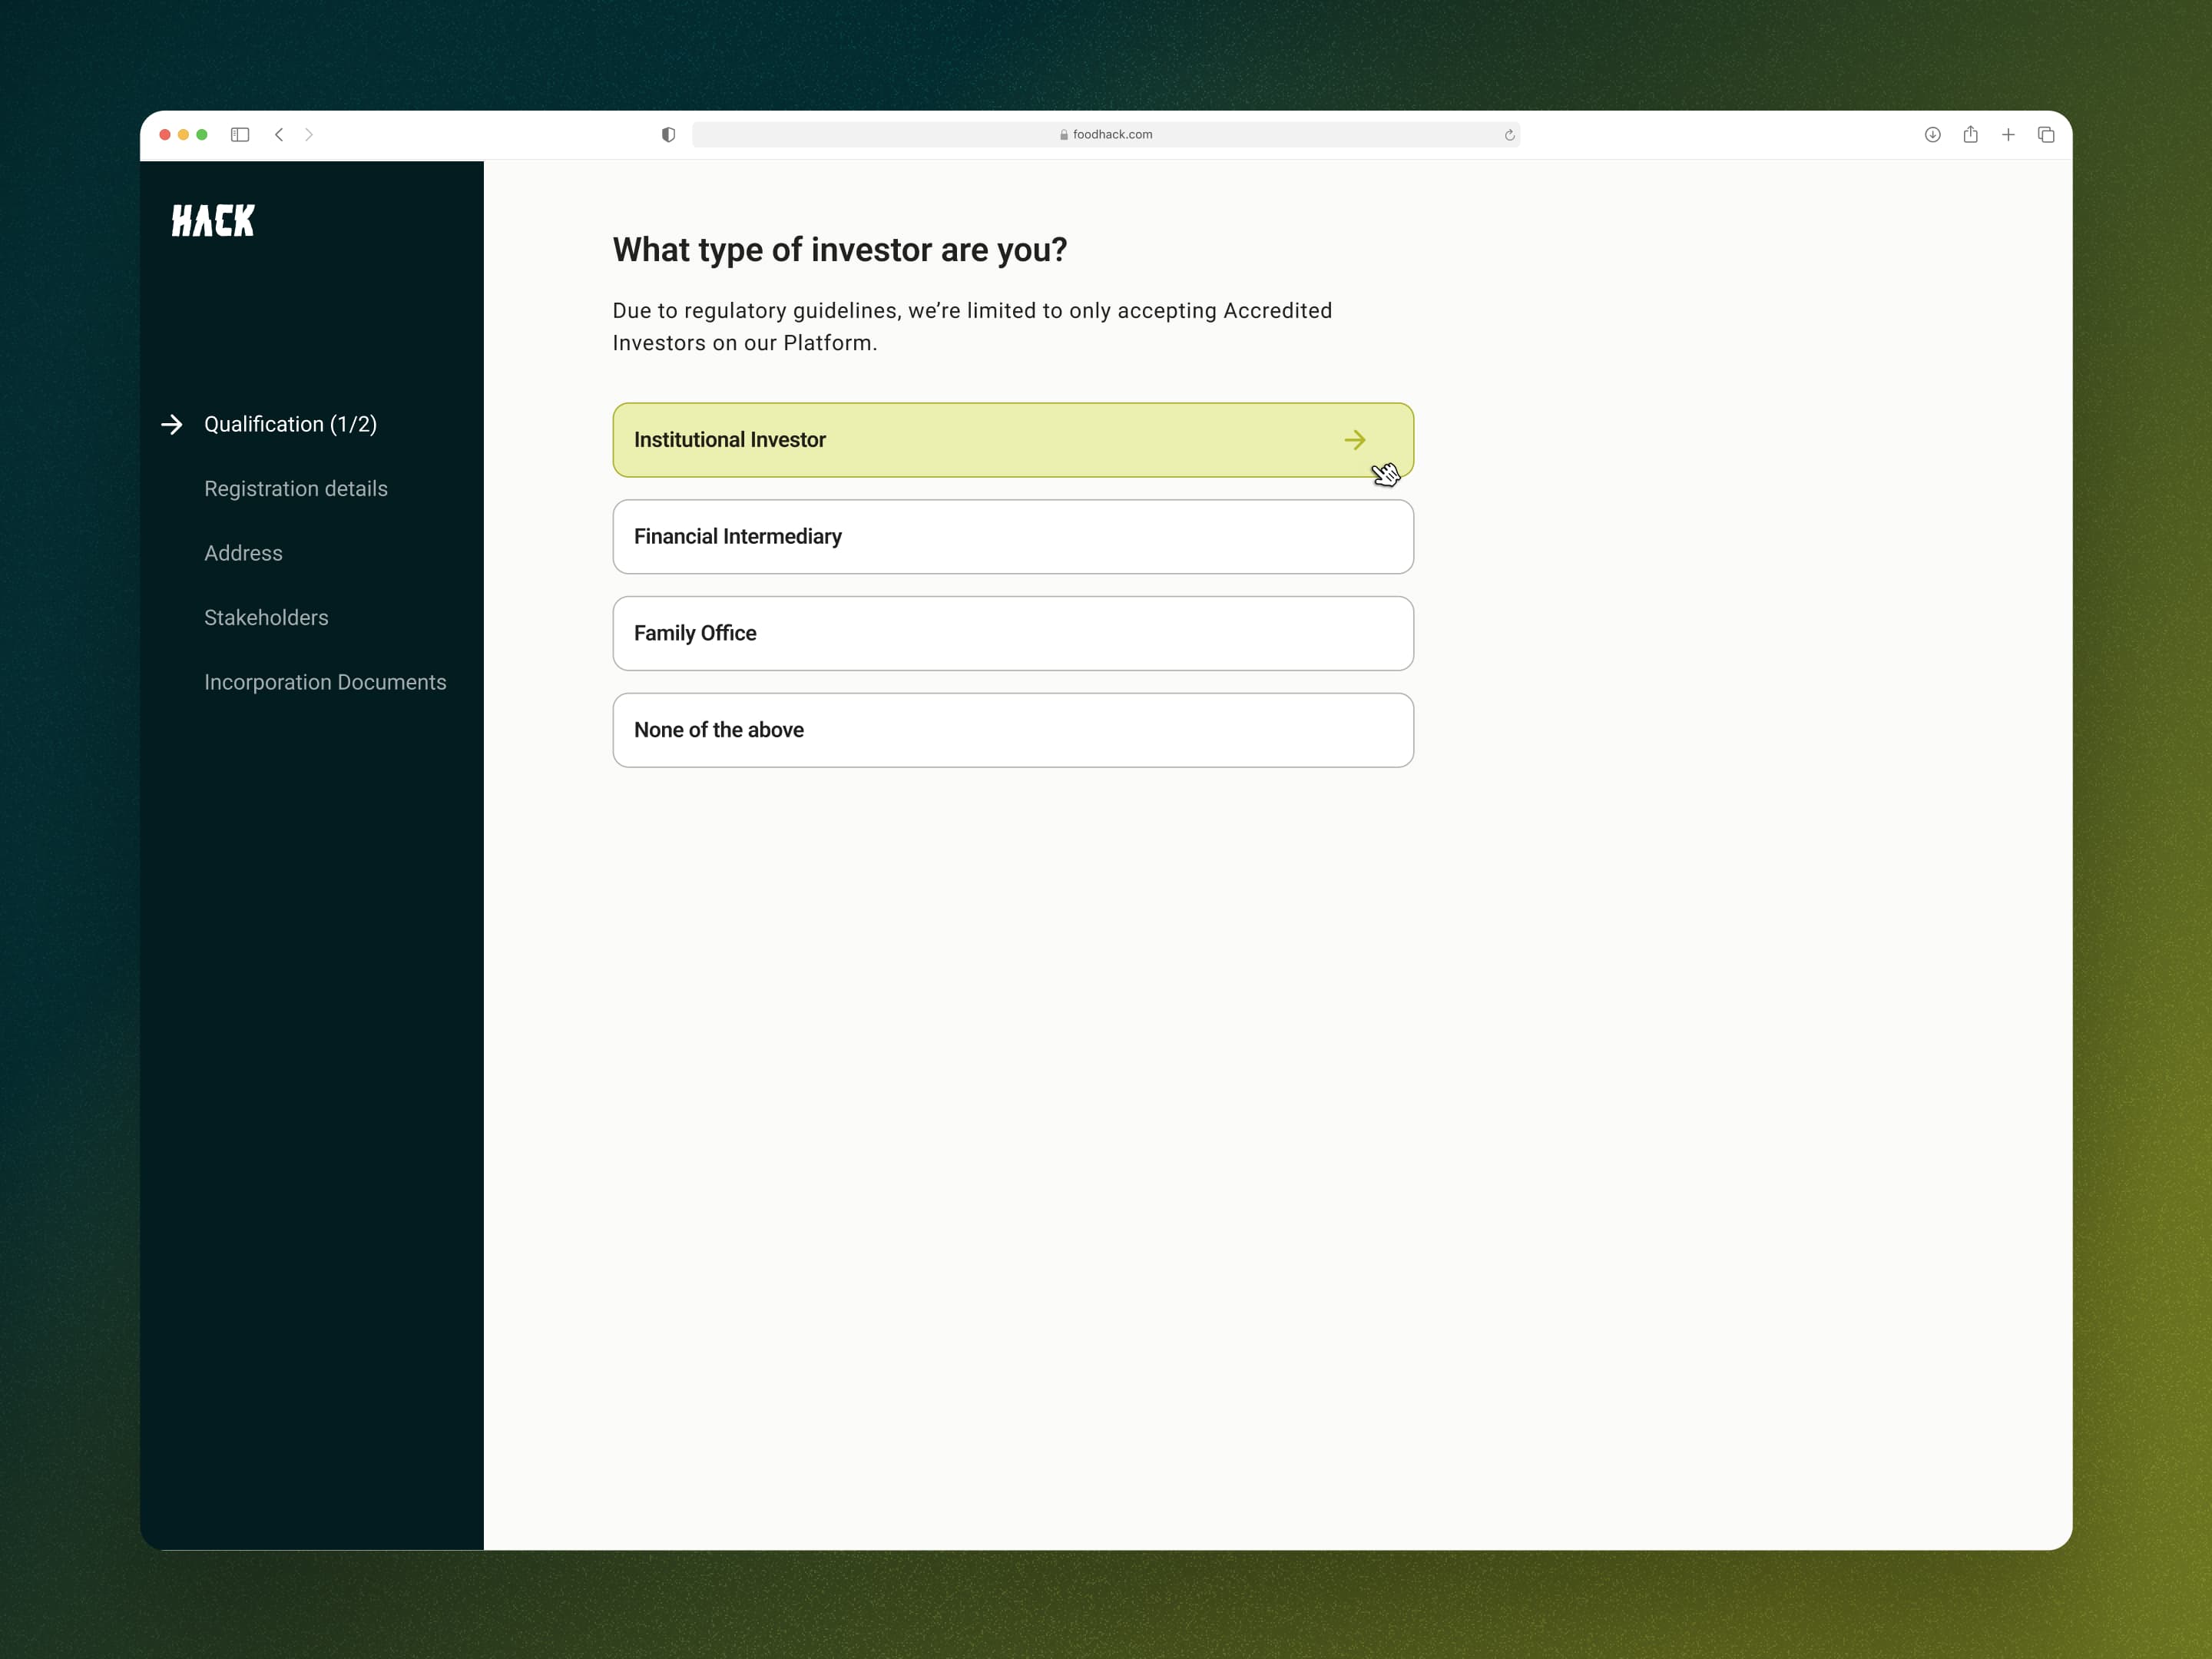The image size is (2212, 1659).
Task: Open Qualification (1/2) step in sidebar
Action: (x=290, y=424)
